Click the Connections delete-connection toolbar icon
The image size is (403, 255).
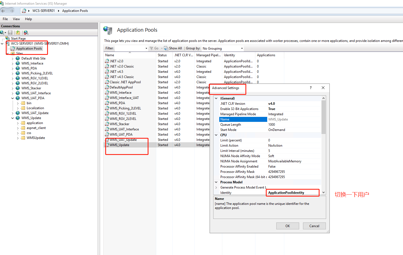pos(26,33)
